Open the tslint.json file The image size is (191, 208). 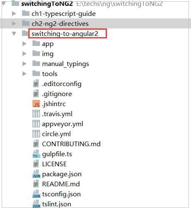(x=57, y=204)
